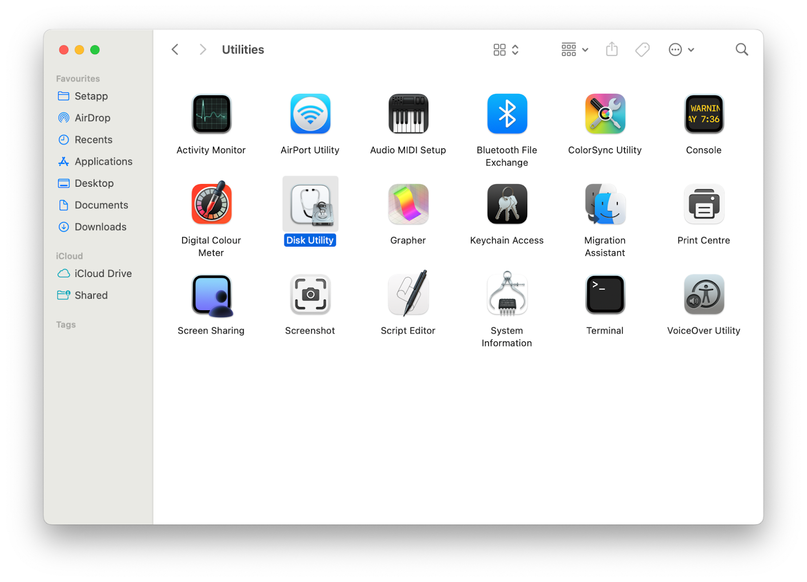Viewport: 807px width, 582px height.
Task: Open the More actions ellipsis menu
Action: tap(681, 49)
